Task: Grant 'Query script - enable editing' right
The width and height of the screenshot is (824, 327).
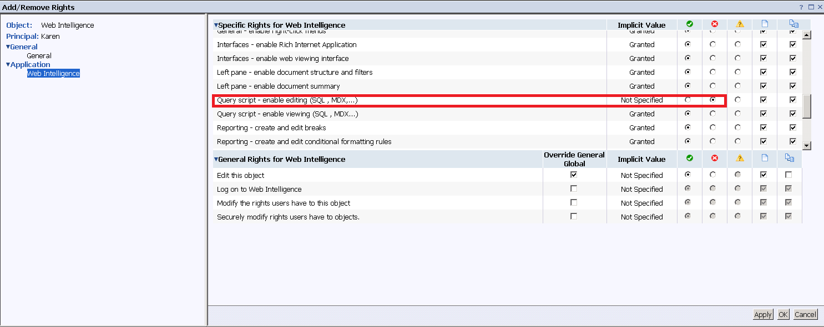Action: click(688, 100)
